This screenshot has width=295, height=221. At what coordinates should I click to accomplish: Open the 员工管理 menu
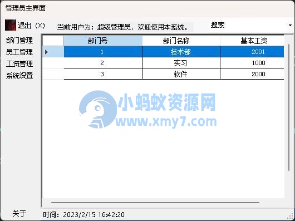click(19, 52)
